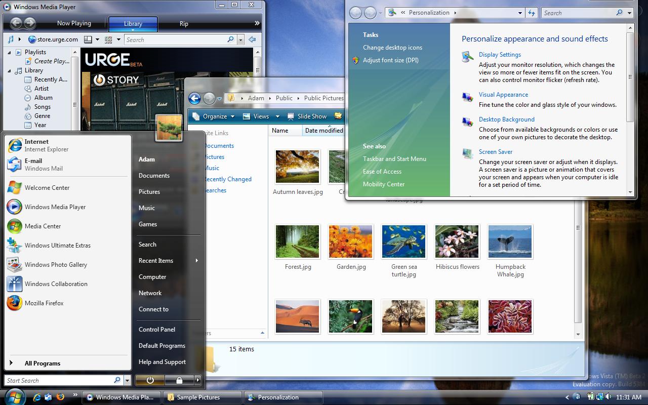The width and height of the screenshot is (648, 405).
Task: Click the network tray icon
Action: tap(600, 397)
